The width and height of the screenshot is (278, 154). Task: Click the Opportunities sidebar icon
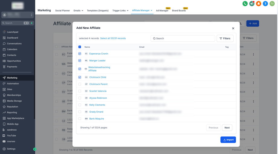tap(4, 61)
